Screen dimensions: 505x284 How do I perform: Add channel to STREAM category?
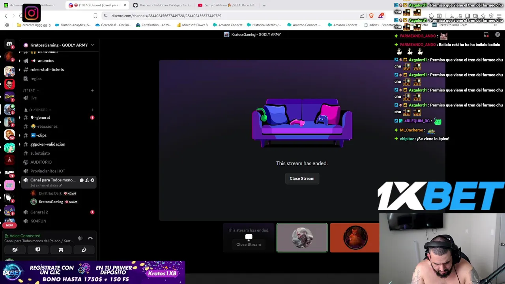tap(92, 90)
